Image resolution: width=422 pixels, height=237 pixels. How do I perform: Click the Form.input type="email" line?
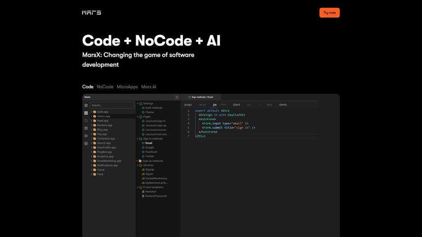click(x=225, y=123)
